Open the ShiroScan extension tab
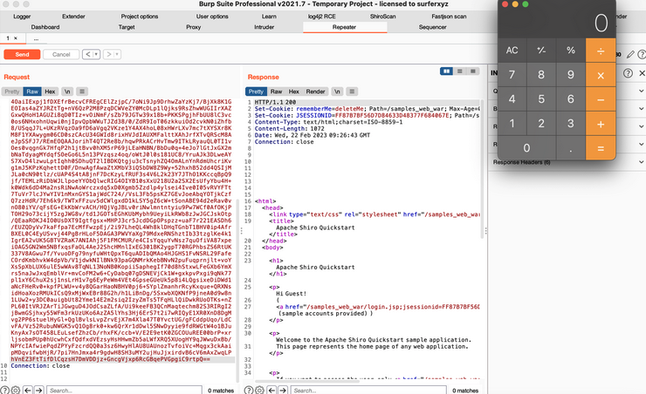Viewport: 646px width, 394px height. (x=382, y=17)
